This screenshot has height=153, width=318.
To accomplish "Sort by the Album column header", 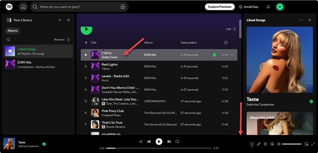I will (148, 43).
